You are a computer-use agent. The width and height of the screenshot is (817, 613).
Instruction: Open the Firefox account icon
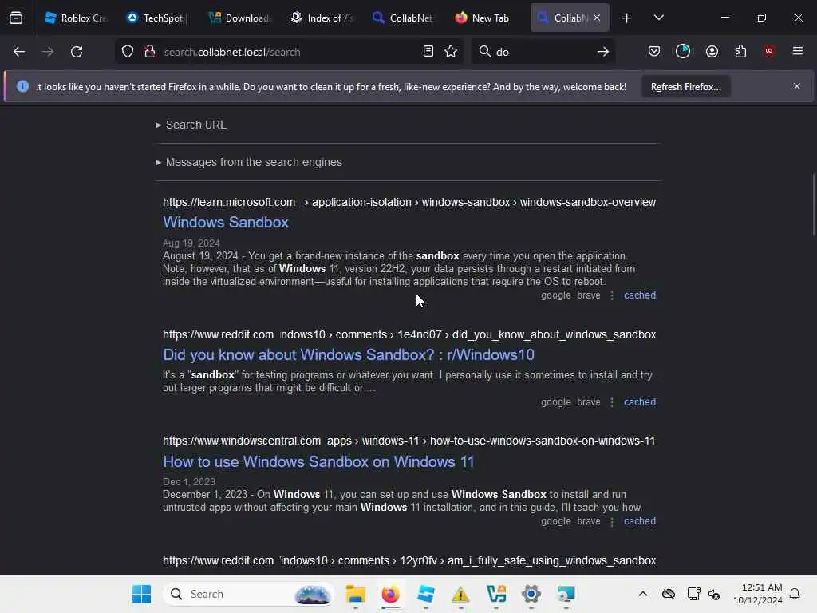click(x=712, y=52)
